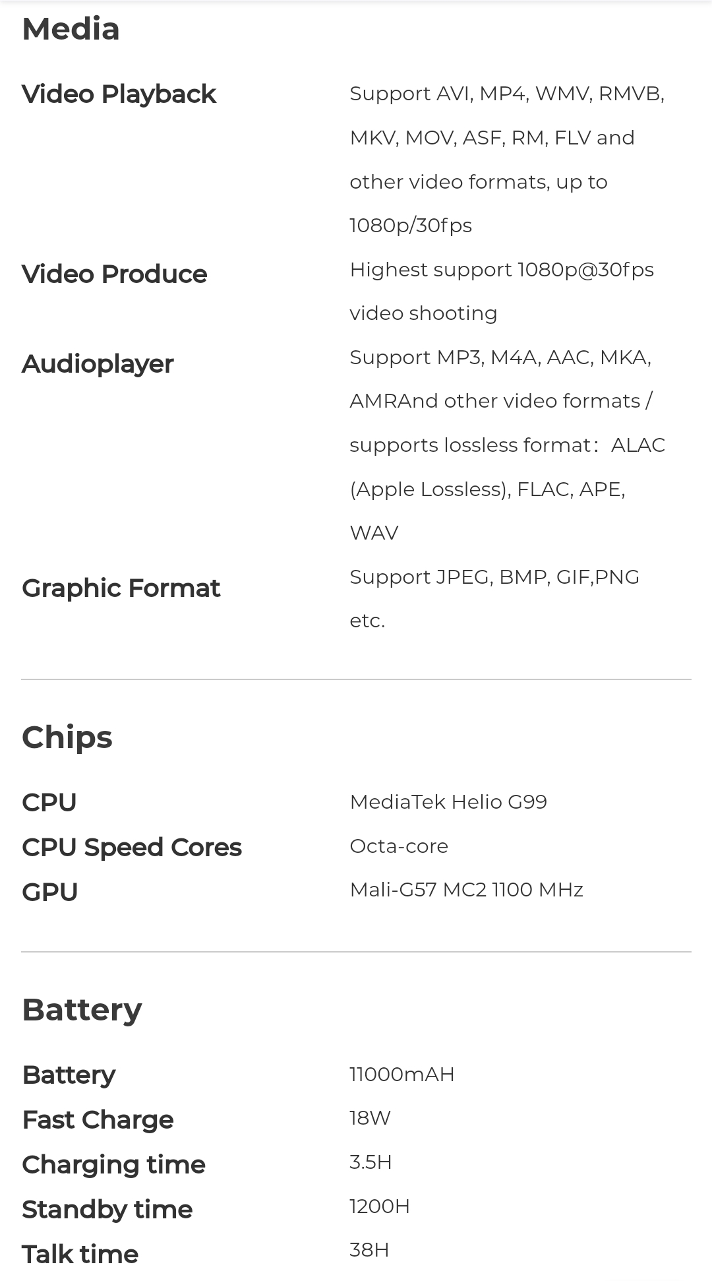Select the Support JPEG, BMP, GIF,PNG text
The width and height of the screenshot is (712, 1281).
[494, 577]
